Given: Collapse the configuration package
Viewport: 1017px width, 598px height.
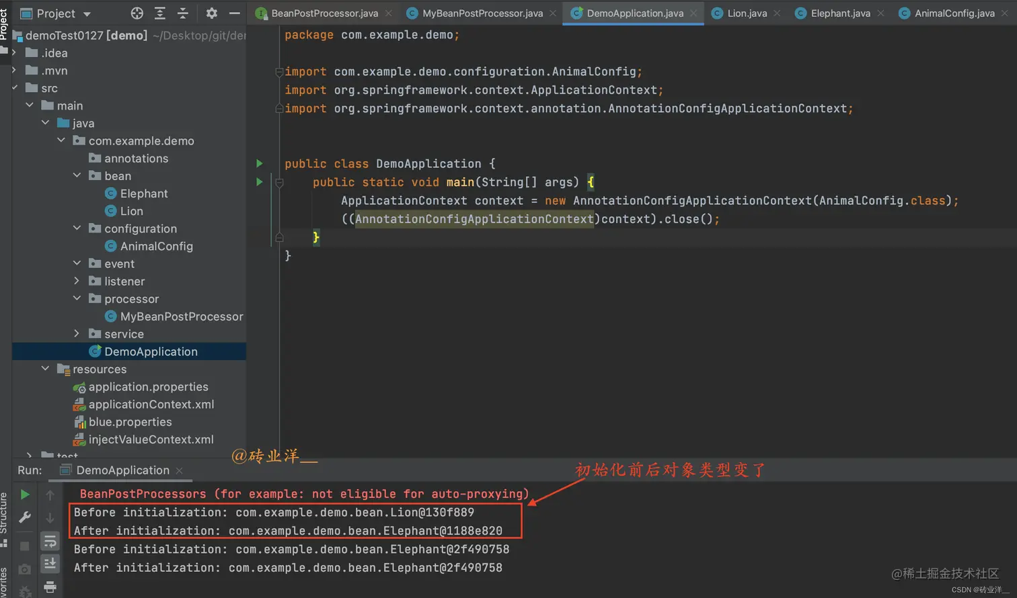Looking at the screenshot, I should pyautogui.click(x=77, y=228).
